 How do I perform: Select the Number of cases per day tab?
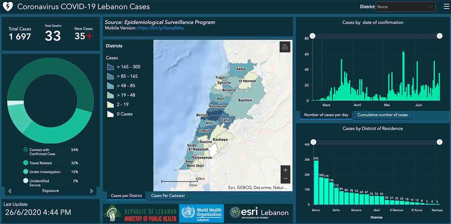[326, 115]
